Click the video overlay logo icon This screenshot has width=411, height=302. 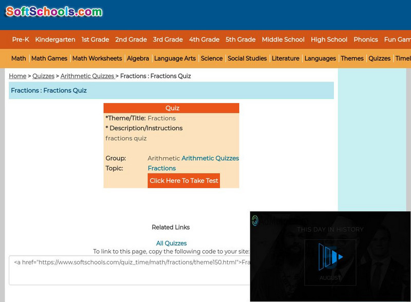click(255, 221)
